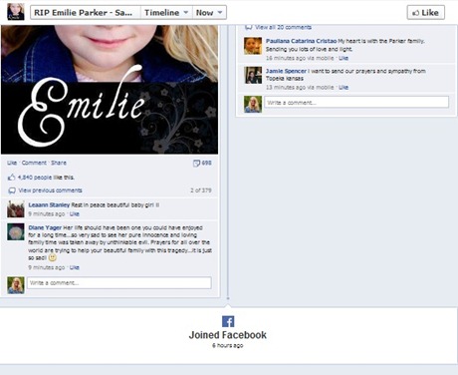The image size is (458, 375).
Task: Open Diane Yager's profile name link
Action: point(45,227)
